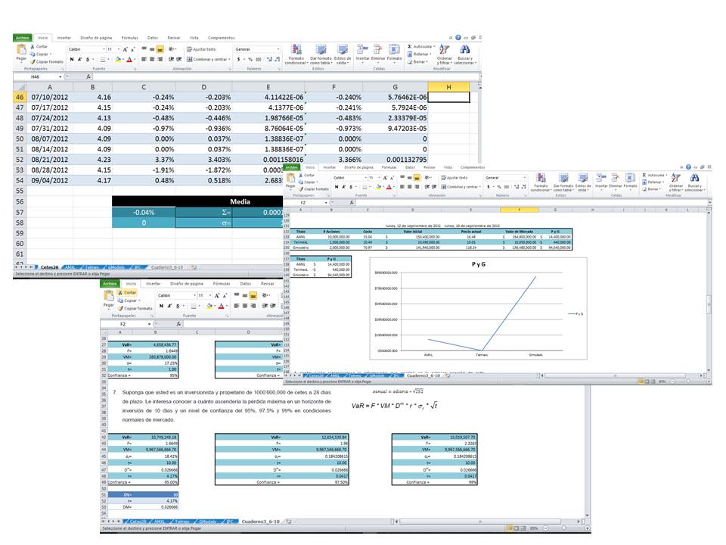Click Insertar celdas icon in the top window
This screenshot has height=545, width=726.
pyautogui.click(x=363, y=54)
